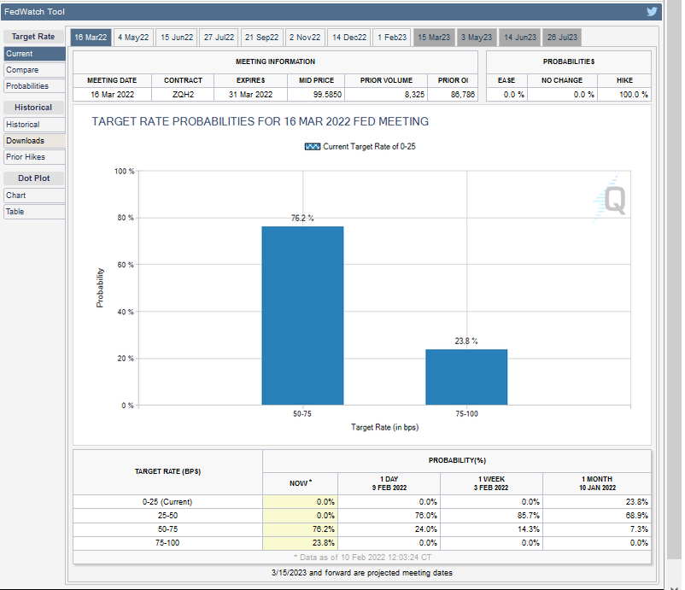Open the 15 Jun22 meeting tab

point(177,37)
